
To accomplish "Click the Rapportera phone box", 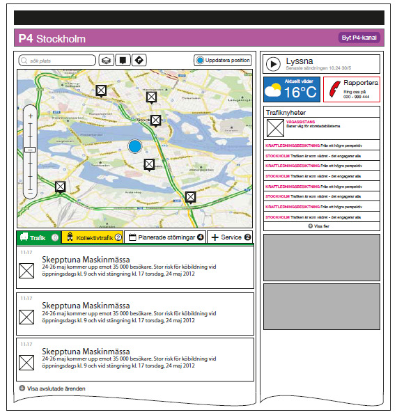I will (352, 89).
